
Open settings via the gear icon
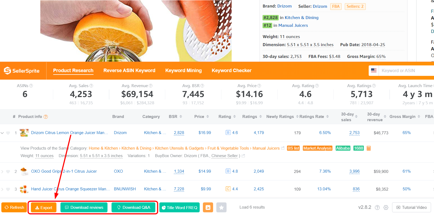pyautogui.click(x=386, y=207)
